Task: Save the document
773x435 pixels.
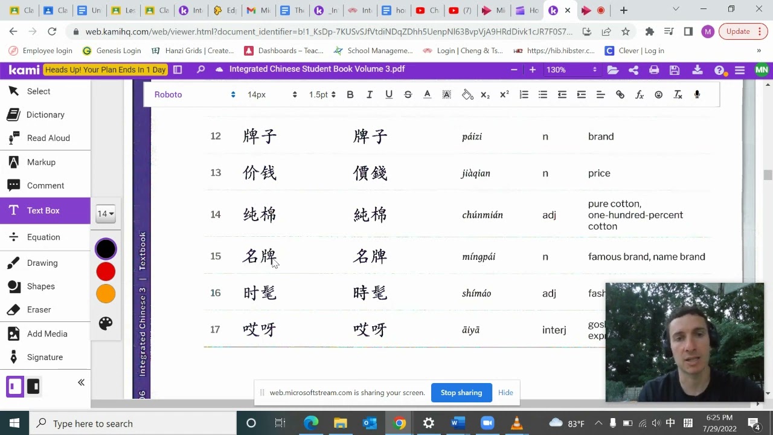Action: click(x=675, y=70)
